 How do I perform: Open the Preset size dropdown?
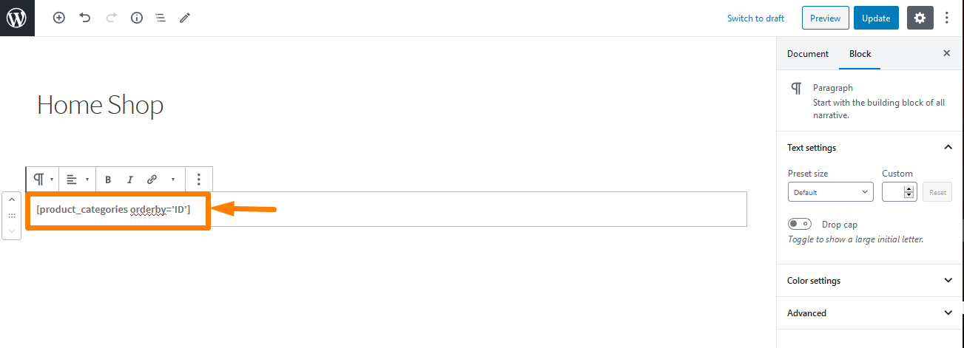831,192
